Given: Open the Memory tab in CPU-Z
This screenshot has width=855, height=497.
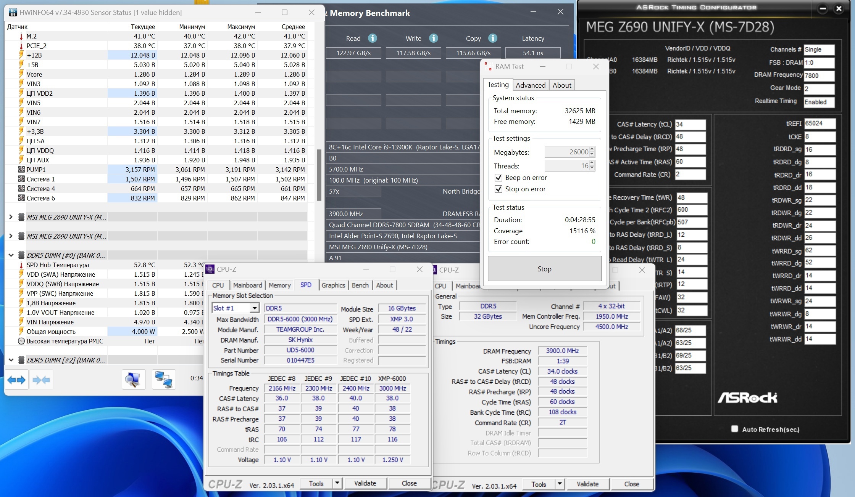Looking at the screenshot, I should click(x=279, y=285).
